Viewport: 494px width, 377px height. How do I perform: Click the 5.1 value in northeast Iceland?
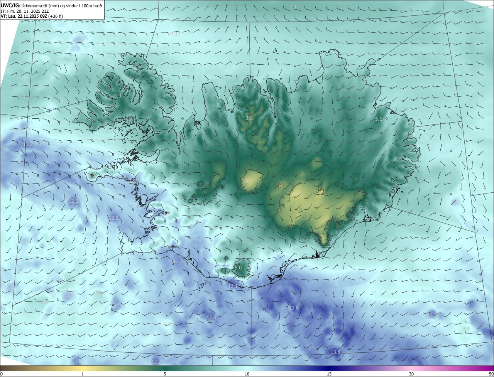(379, 119)
